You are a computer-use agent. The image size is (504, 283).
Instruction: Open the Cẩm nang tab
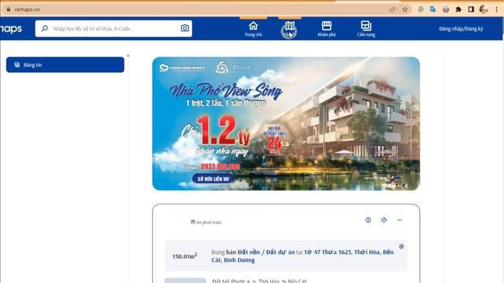pyautogui.click(x=365, y=29)
